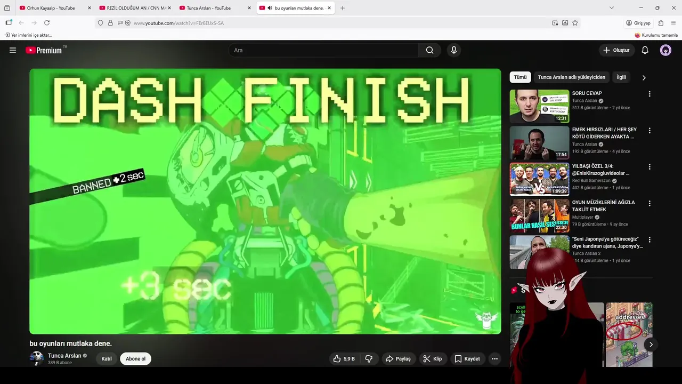Click the shield tracking protection icon
The image size is (682, 384).
click(x=101, y=23)
